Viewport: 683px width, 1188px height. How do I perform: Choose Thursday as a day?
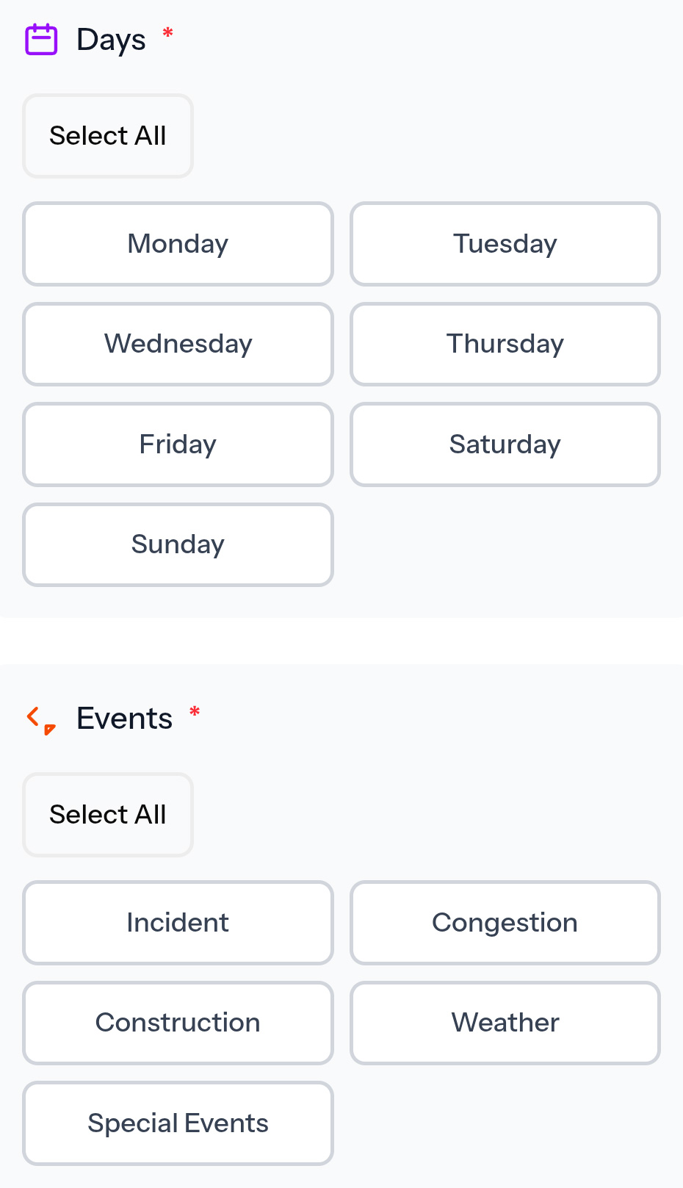505,344
